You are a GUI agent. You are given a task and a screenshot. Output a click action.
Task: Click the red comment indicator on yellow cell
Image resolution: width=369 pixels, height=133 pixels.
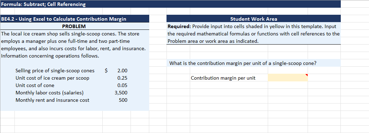click(x=307, y=75)
